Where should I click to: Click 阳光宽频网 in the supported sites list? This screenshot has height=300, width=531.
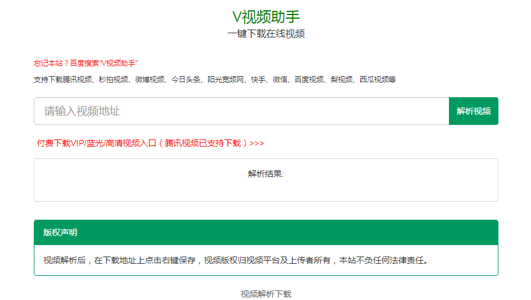226,80
